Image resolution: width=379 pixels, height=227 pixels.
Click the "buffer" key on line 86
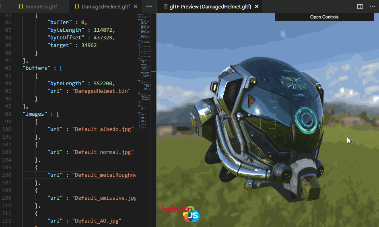tap(60, 22)
